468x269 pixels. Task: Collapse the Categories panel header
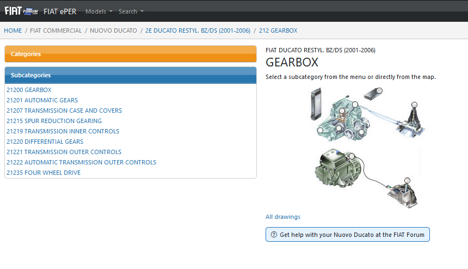130,54
